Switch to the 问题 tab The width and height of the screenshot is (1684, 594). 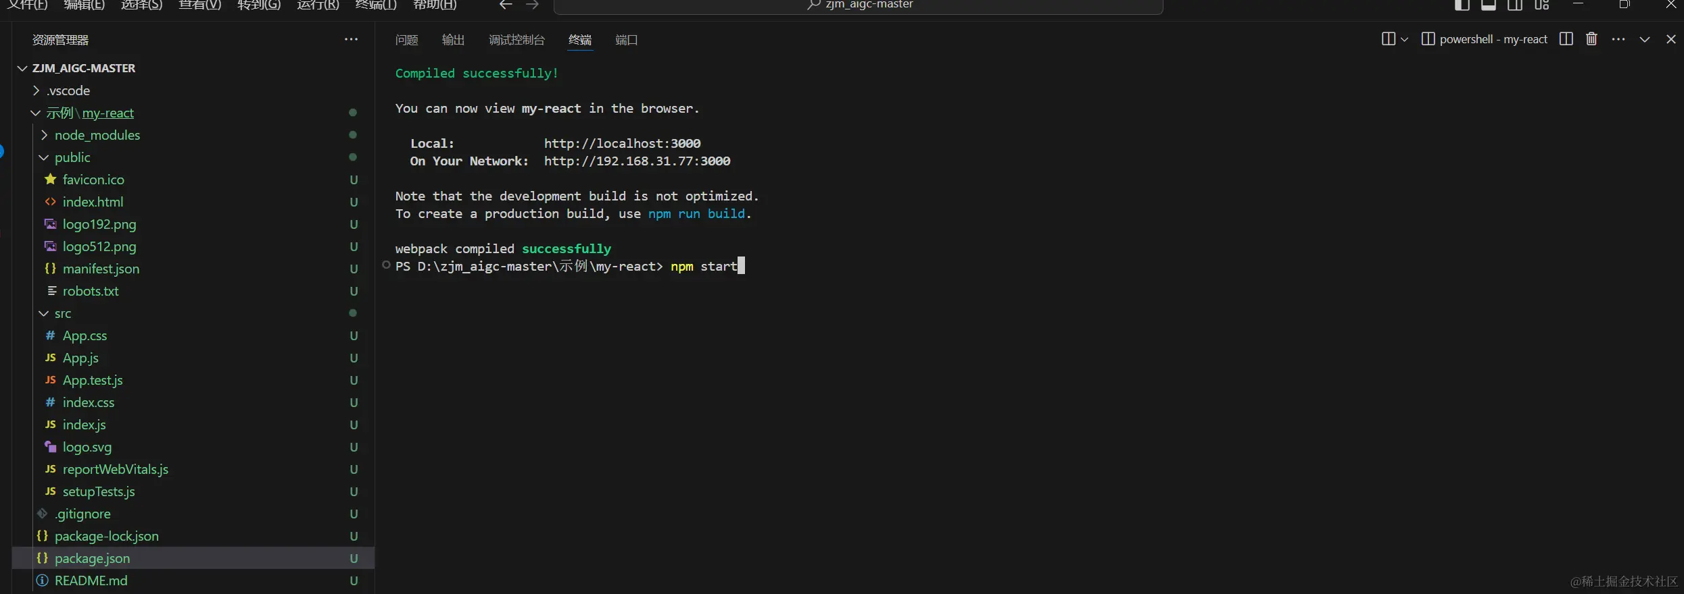tap(407, 40)
